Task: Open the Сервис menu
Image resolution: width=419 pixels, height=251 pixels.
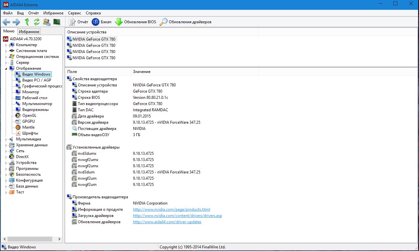Action: pos(75,13)
